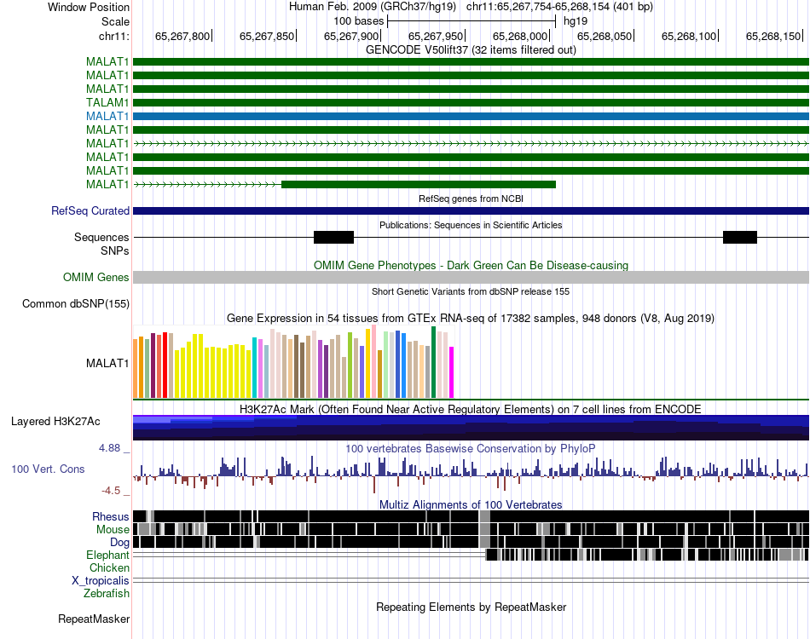
Task: Click the blue MALAT1 transcript bar
Action: click(x=472, y=116)
